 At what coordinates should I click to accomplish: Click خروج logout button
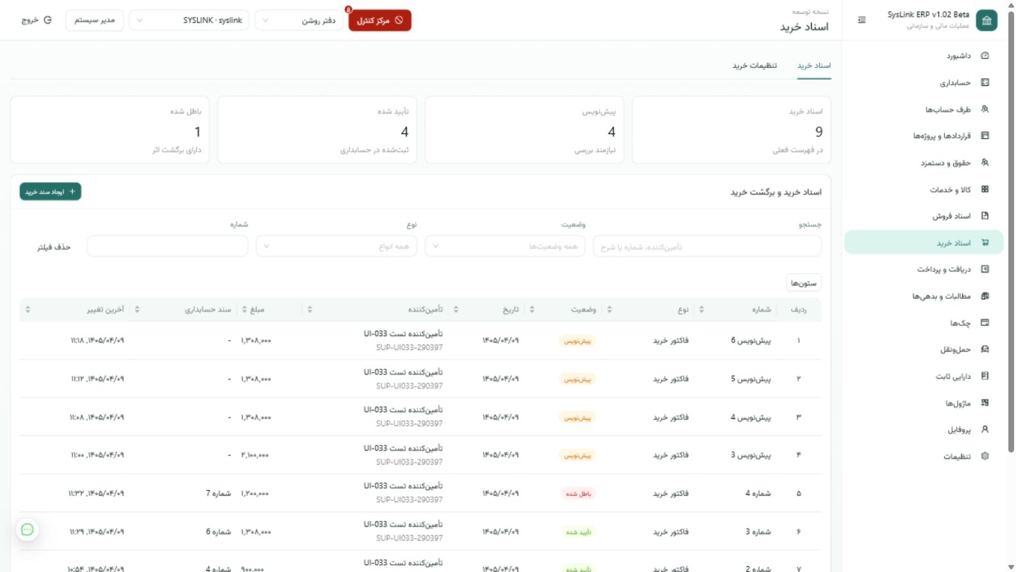tap(37, 21)
